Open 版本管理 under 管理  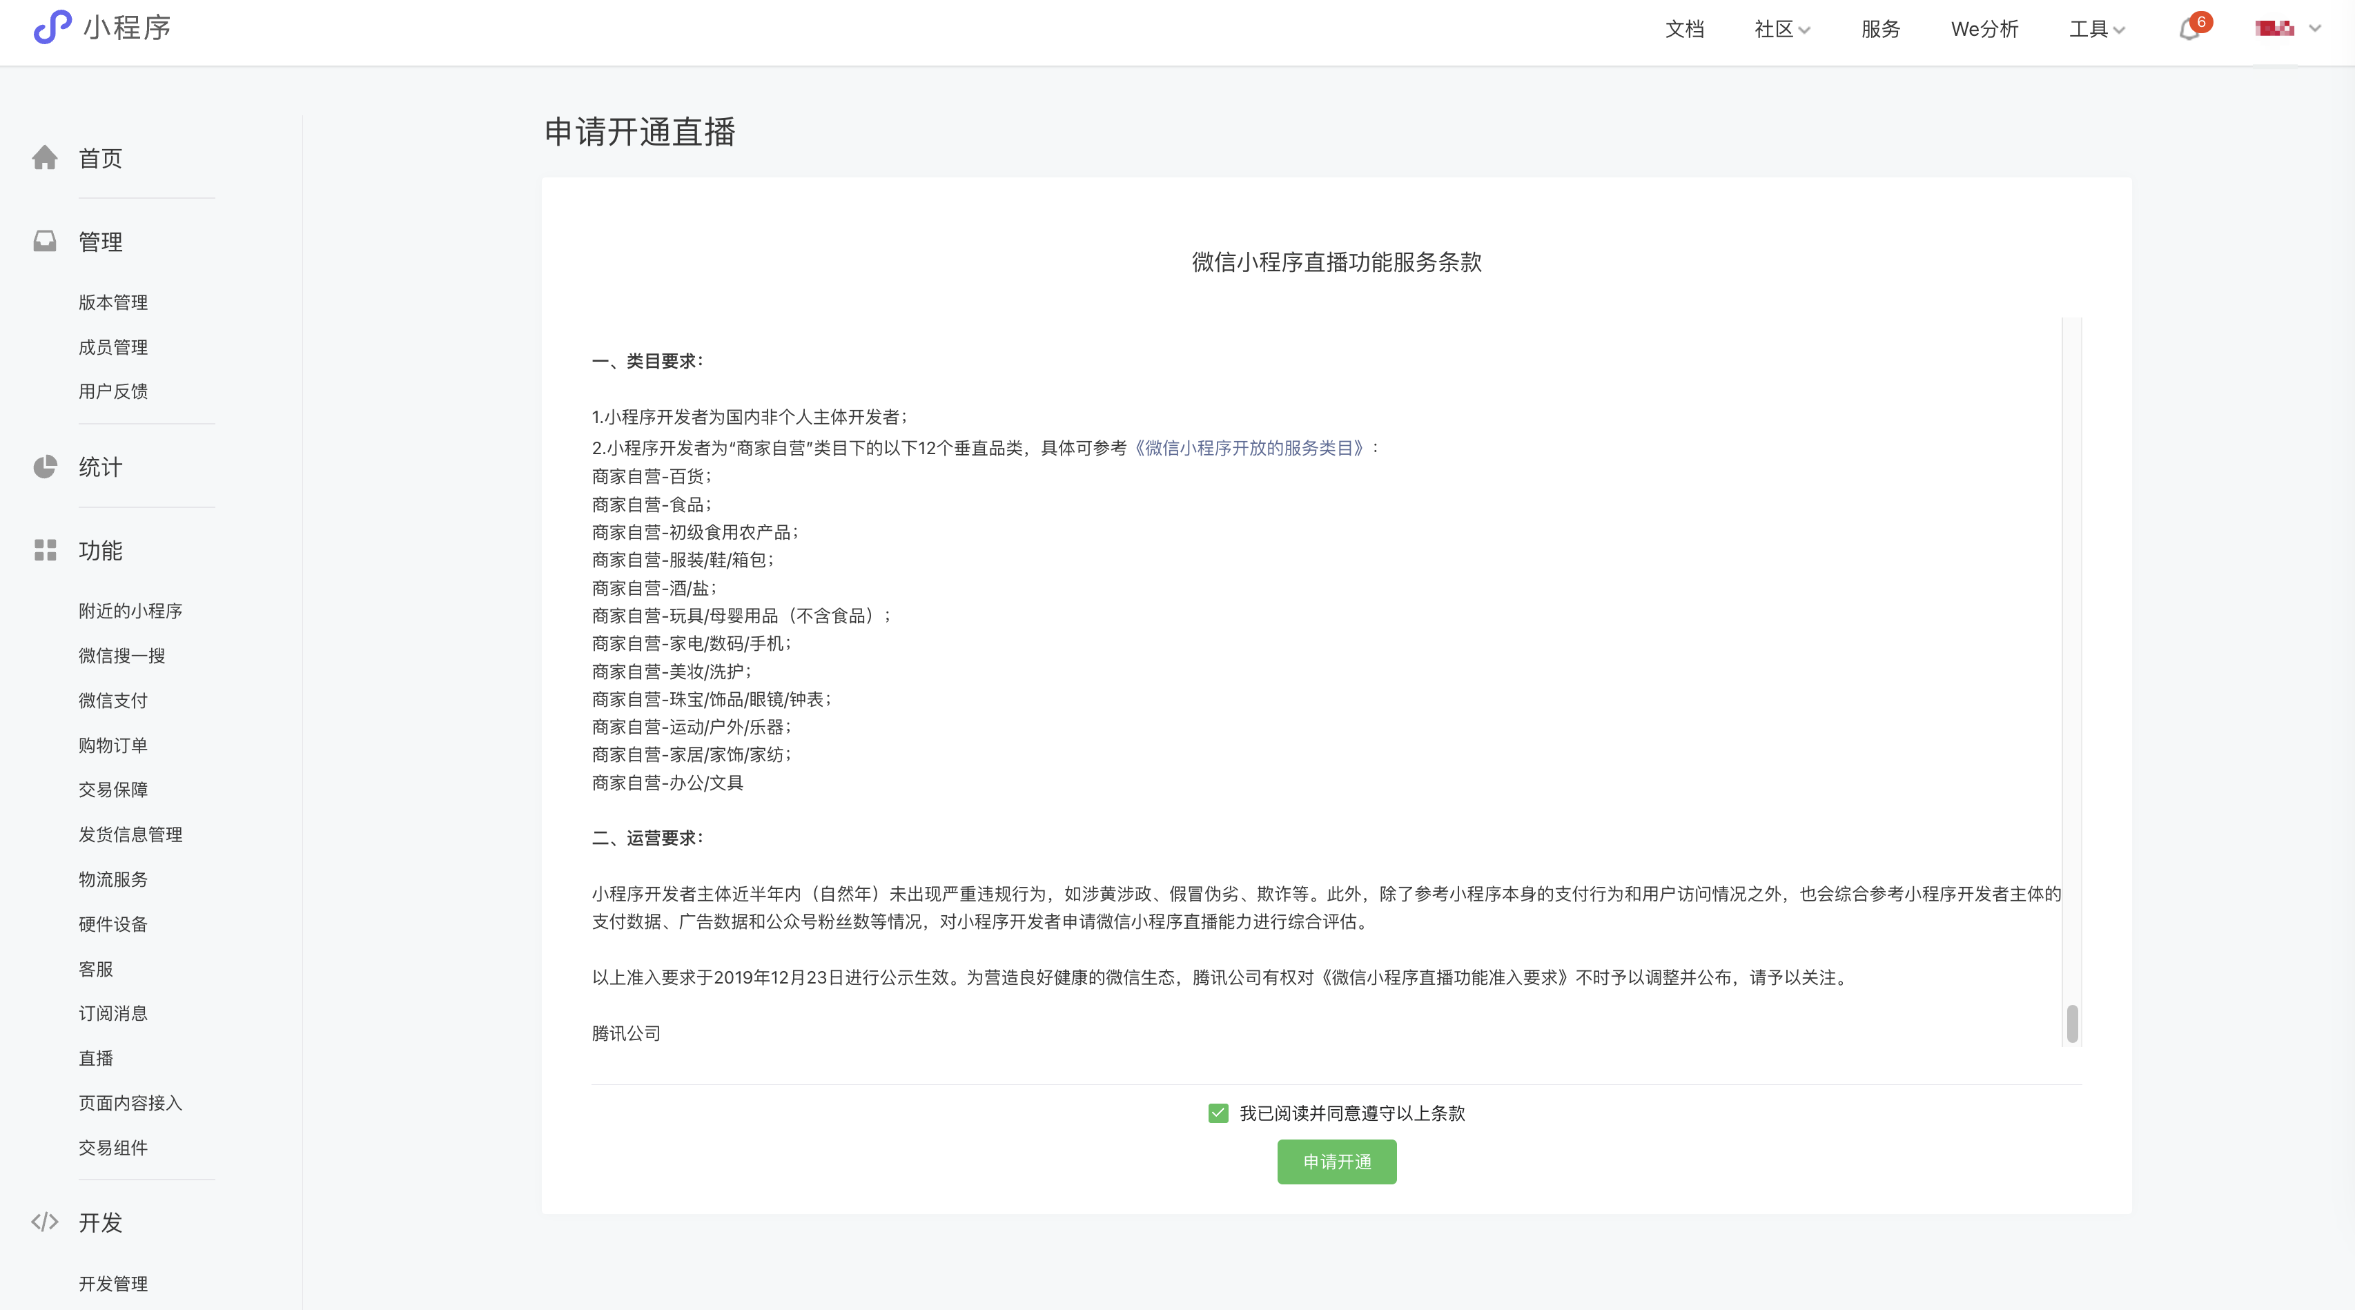pos(113,302)
